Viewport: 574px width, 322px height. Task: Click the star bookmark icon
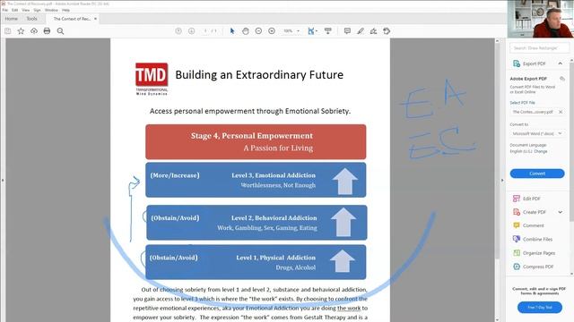point(21,31)
